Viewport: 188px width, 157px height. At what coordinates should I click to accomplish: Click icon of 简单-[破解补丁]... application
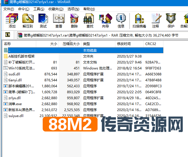point(6,92)
